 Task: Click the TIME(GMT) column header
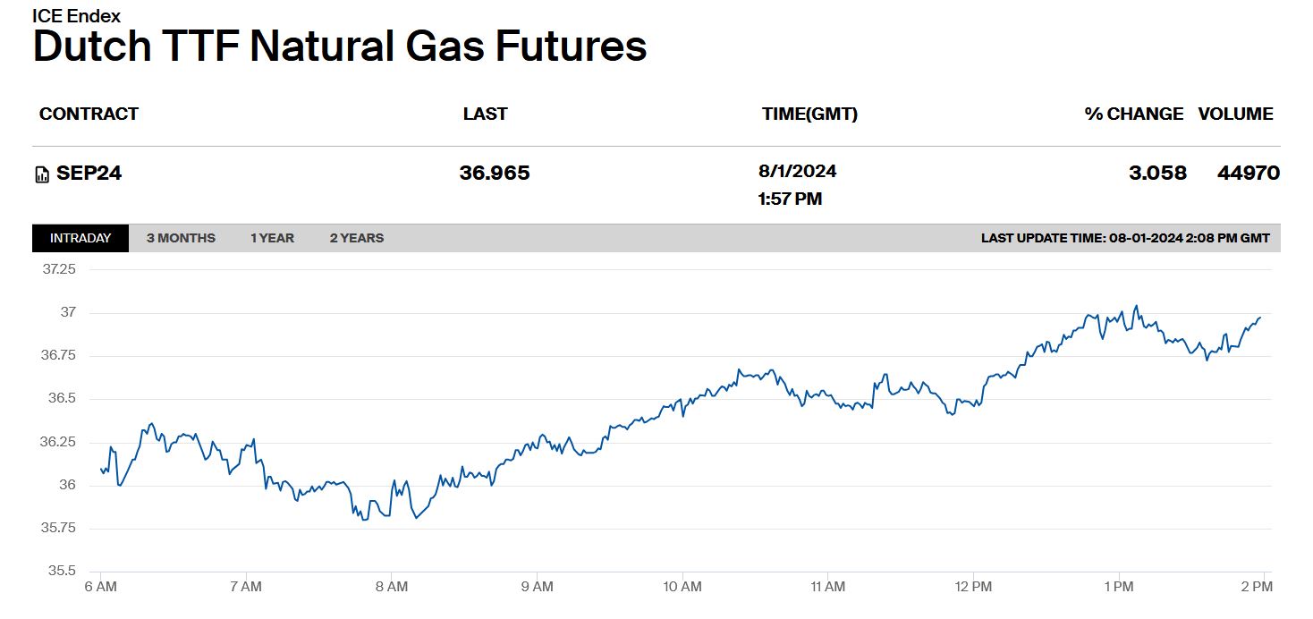809,114
